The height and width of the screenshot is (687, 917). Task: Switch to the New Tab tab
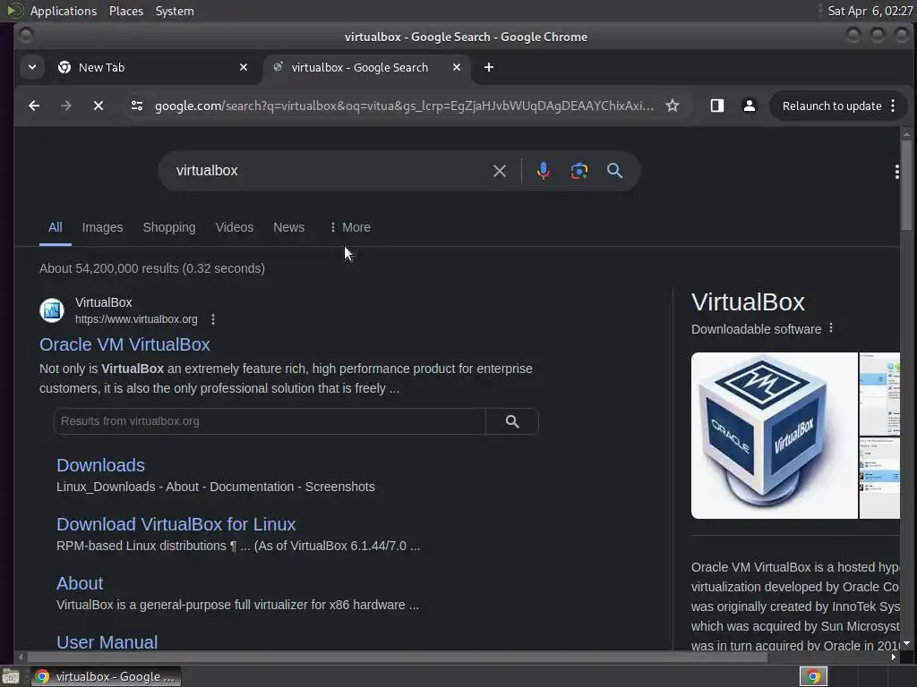tap(150, 67)
